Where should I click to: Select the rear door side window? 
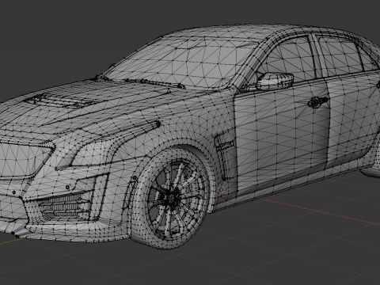342,55
